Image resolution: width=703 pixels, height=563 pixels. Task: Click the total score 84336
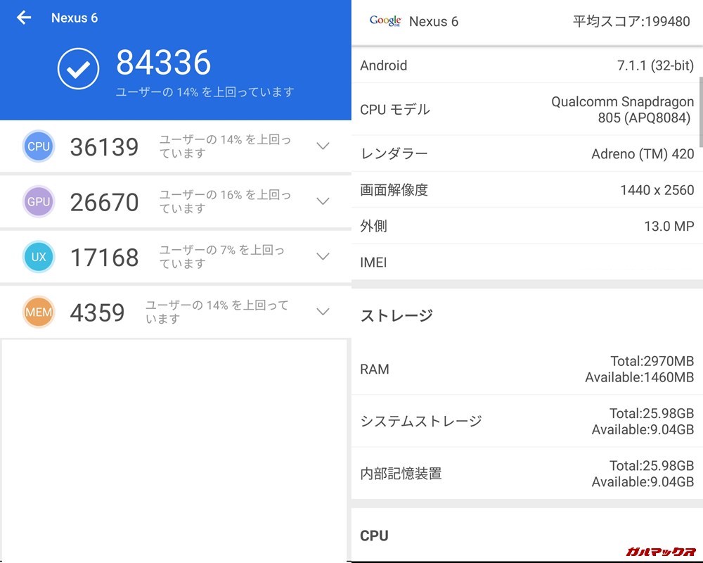163,62
